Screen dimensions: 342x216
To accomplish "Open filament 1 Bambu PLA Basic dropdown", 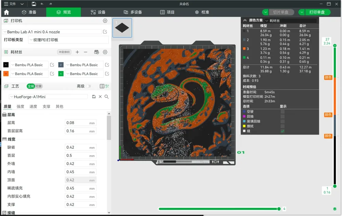I will 29,65.
